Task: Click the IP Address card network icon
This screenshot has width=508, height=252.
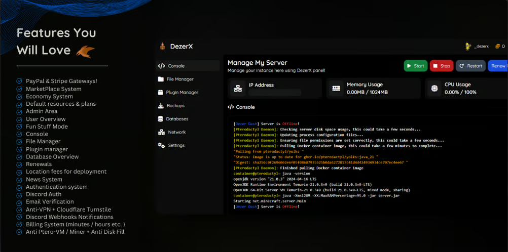Action: point(238,89)
